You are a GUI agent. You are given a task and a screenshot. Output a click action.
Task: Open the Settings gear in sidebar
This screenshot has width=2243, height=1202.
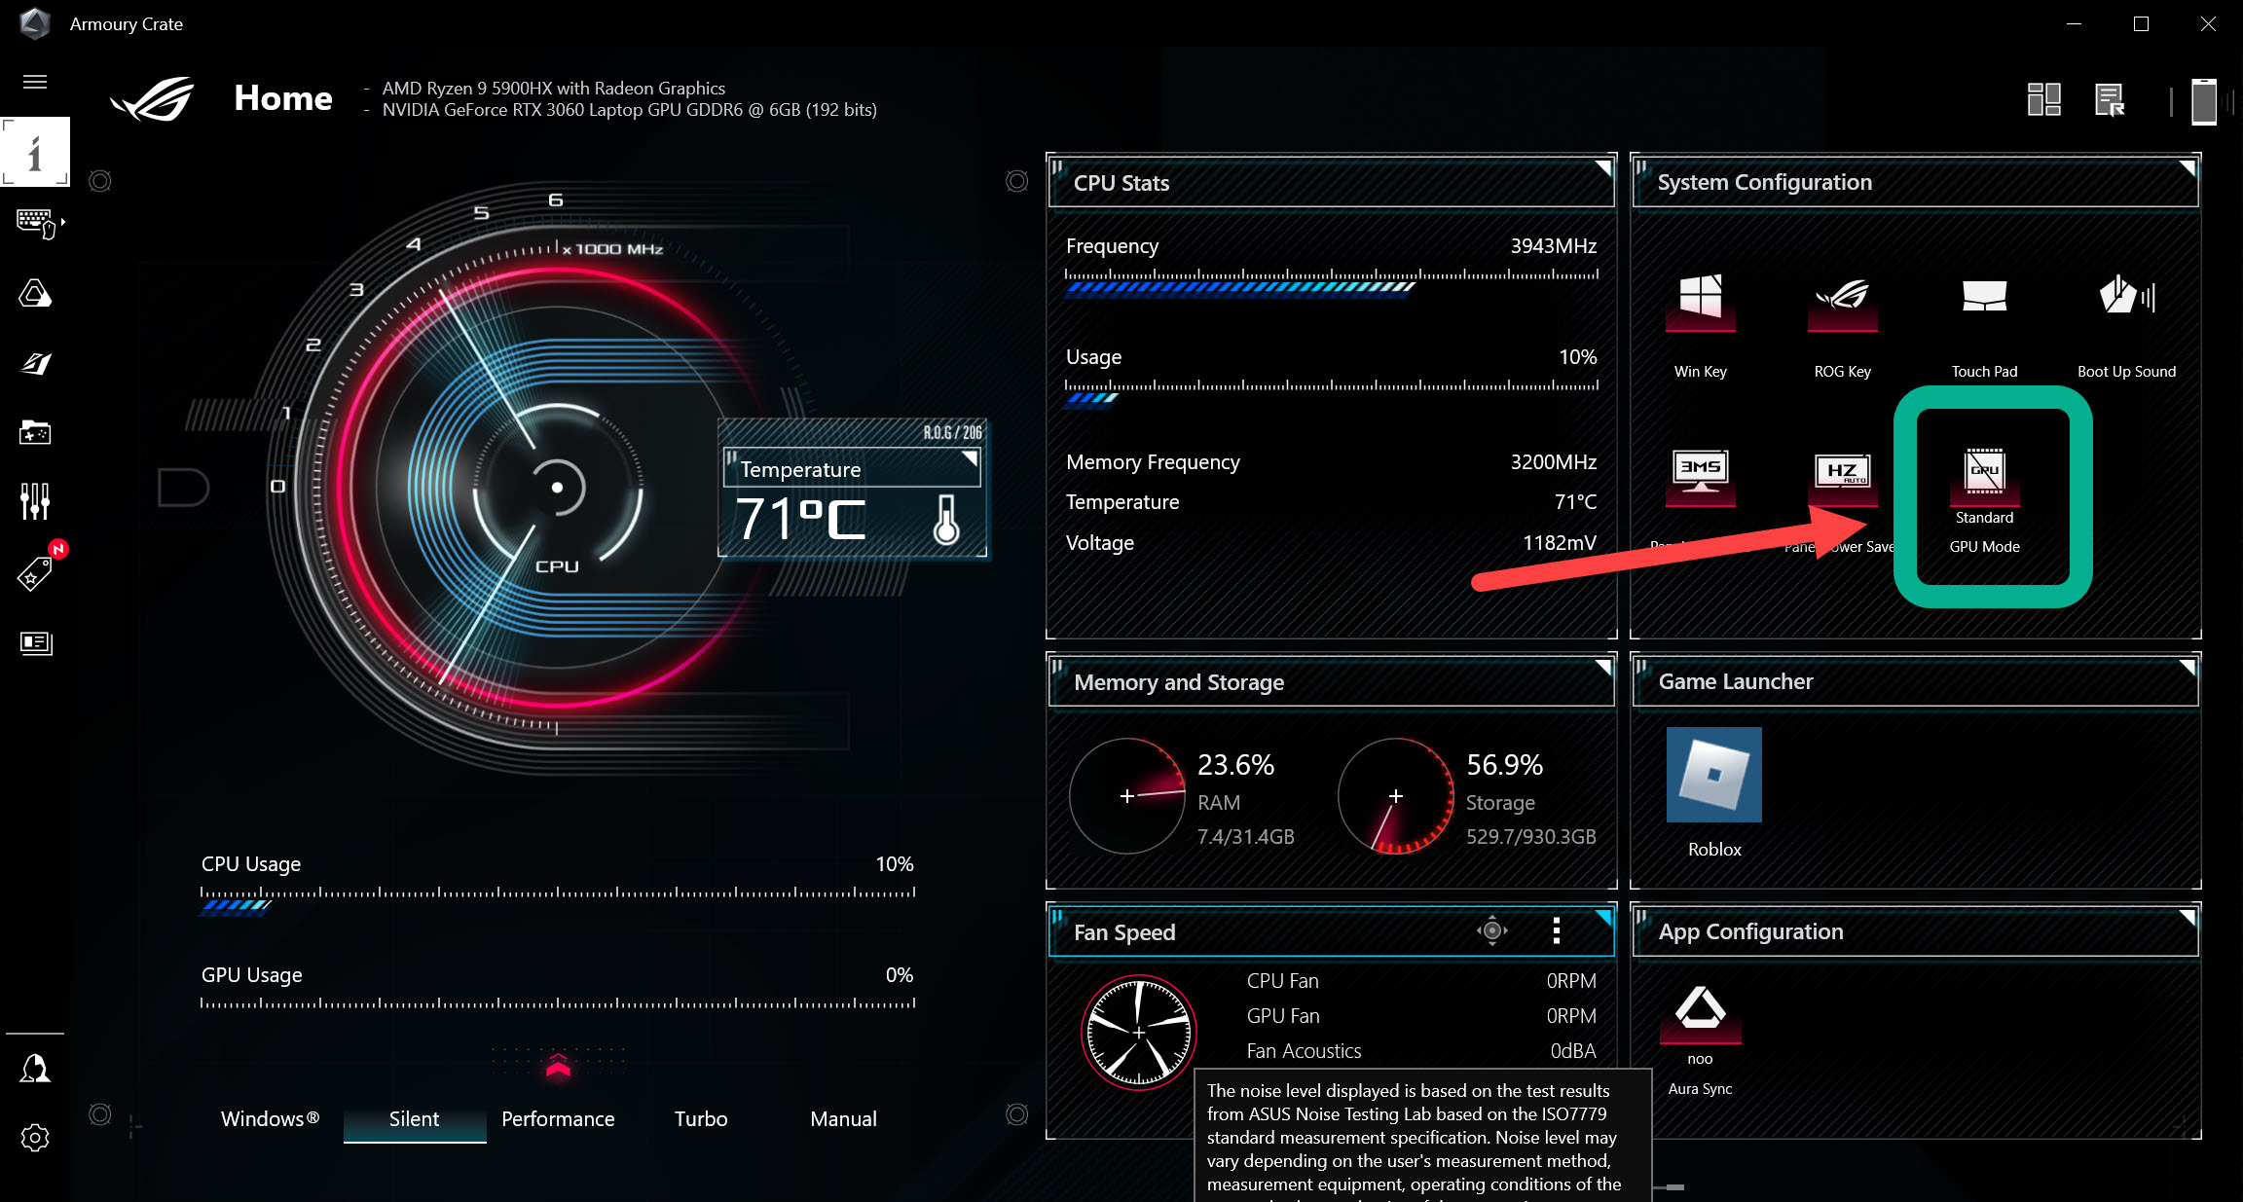[x=35, y=1138]
